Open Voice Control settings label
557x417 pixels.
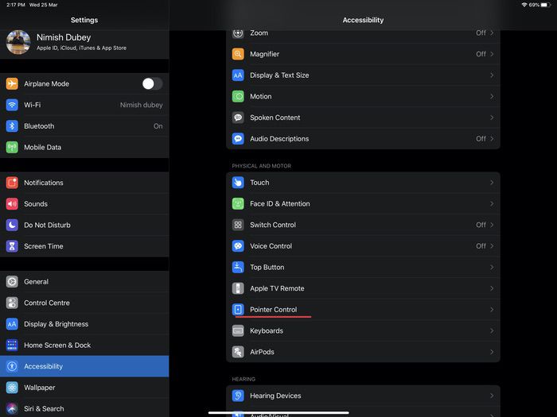coord(271,246)
